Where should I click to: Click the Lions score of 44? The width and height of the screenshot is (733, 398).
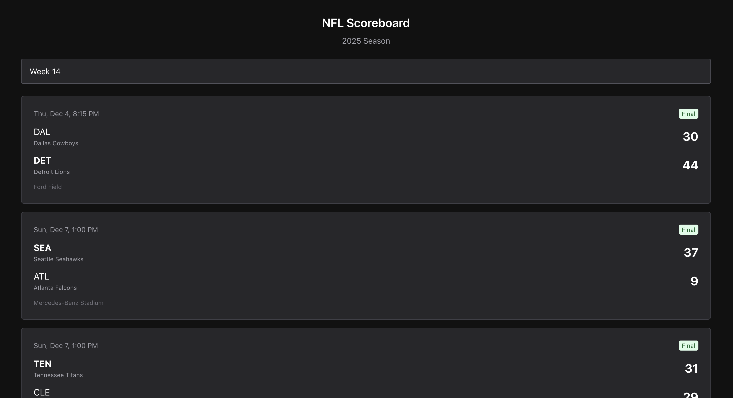click(x=691, y=165)
